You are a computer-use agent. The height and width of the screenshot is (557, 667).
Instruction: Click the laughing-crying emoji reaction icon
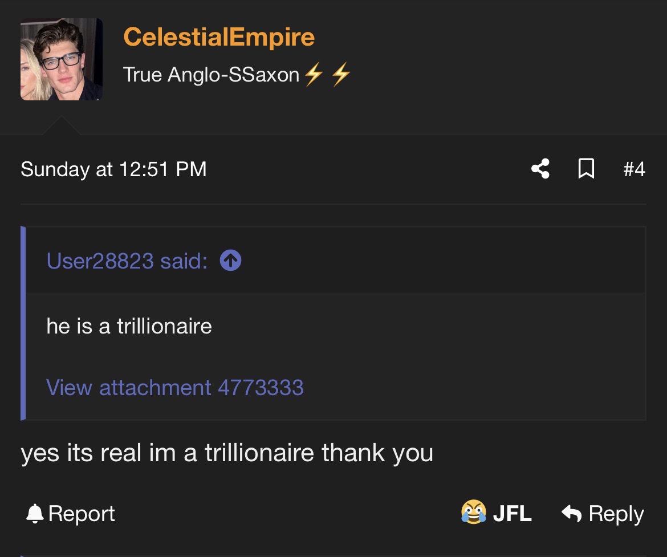pos(473,513)
